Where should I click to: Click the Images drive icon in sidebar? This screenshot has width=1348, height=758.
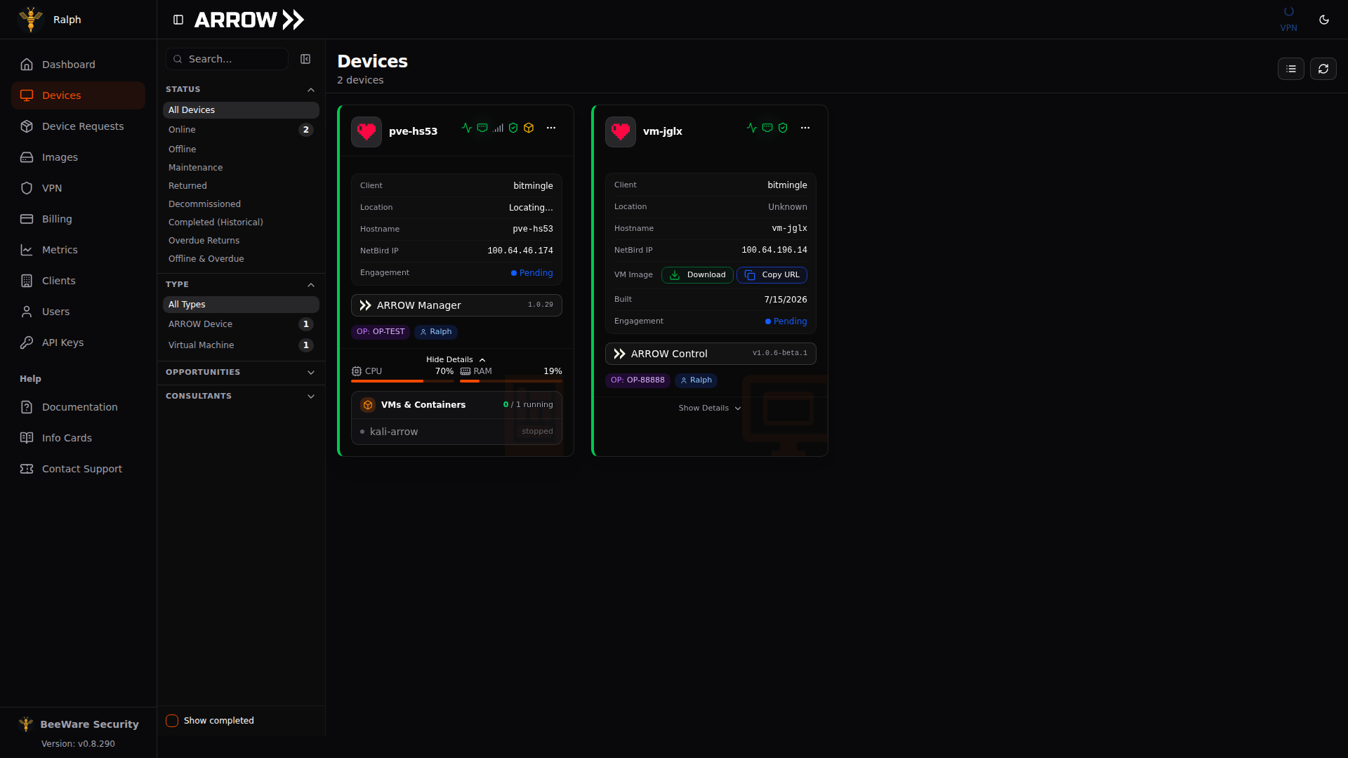[x=27, y=157]
